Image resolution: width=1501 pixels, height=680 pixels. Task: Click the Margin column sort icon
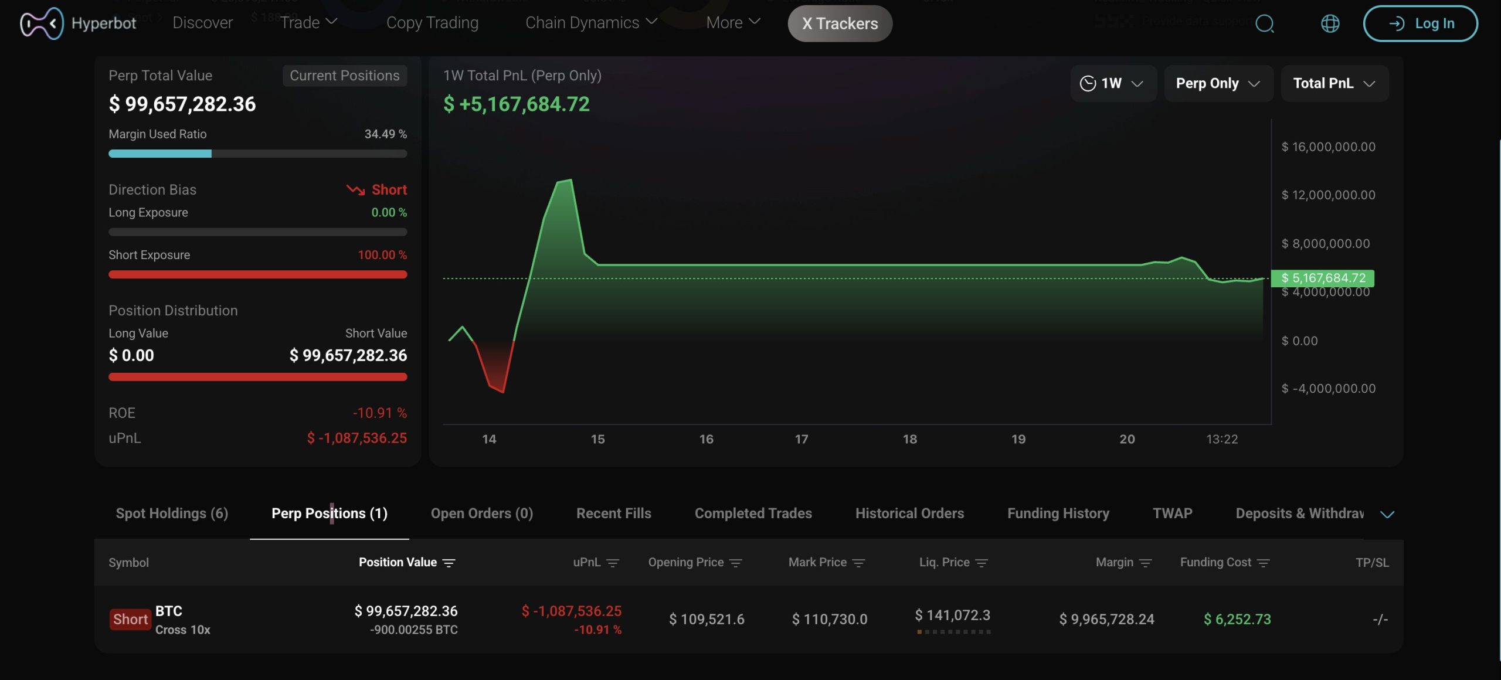[1145, 563]
